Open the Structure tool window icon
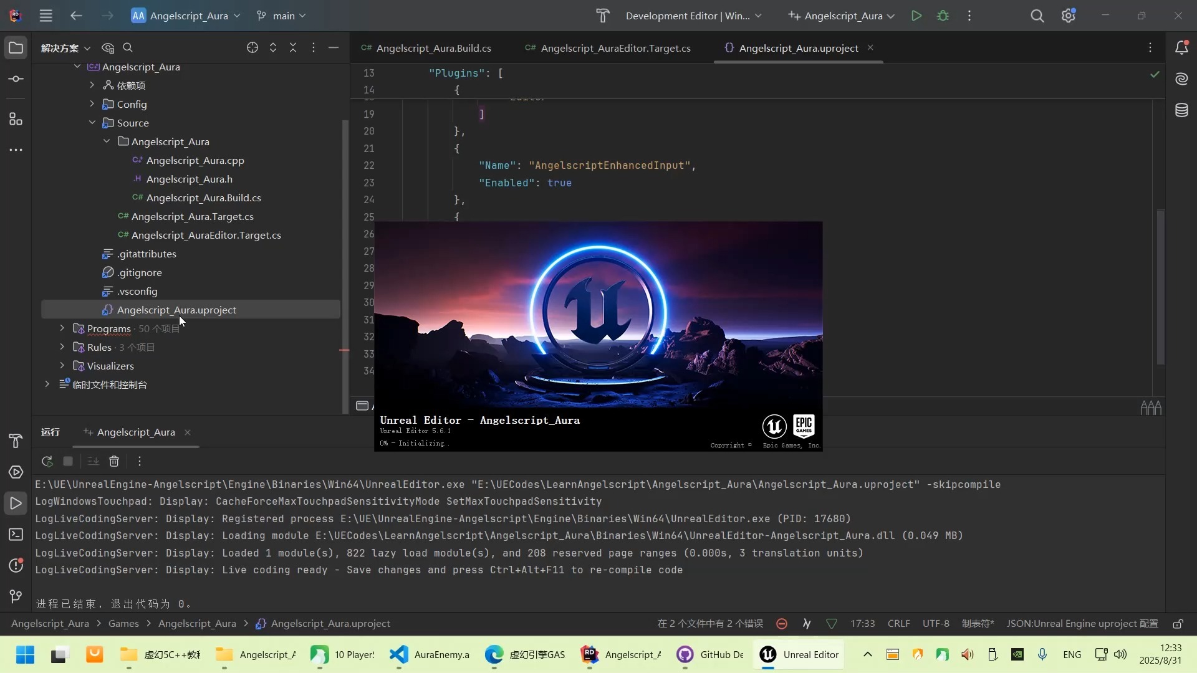 16,118
